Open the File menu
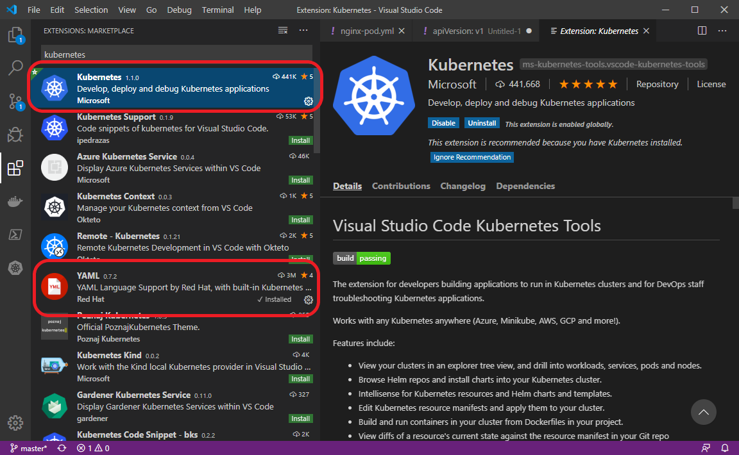 (x=34, y=10)
